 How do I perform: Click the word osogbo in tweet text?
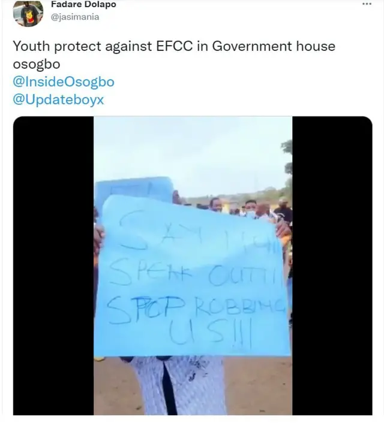pos(37,64)
